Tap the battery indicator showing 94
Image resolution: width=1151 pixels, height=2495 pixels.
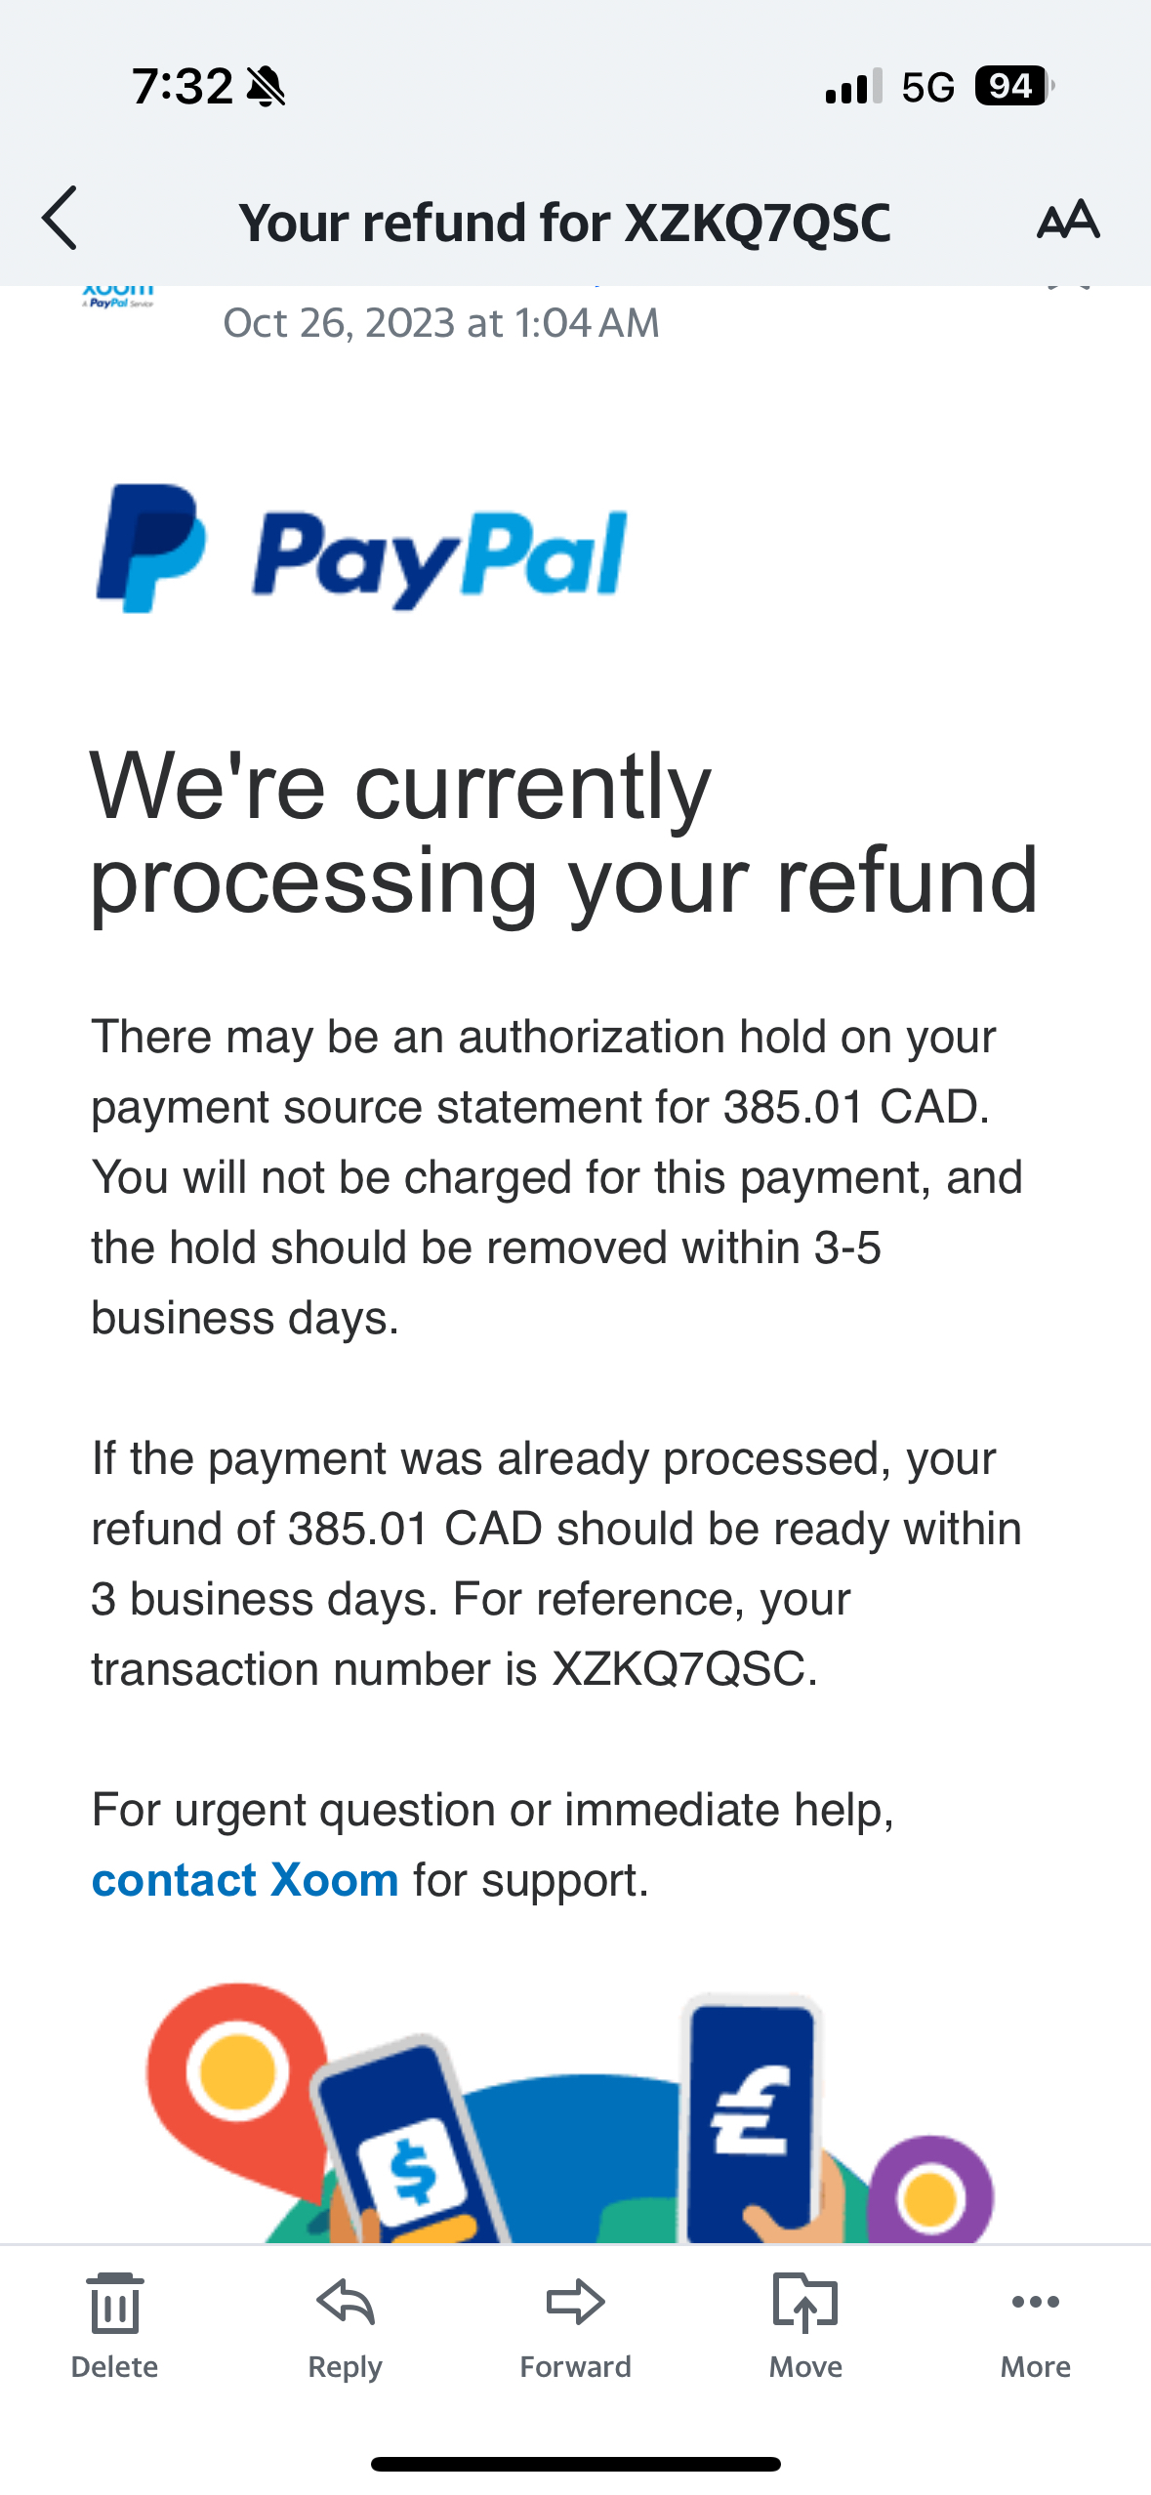[x=1013, y=86]
